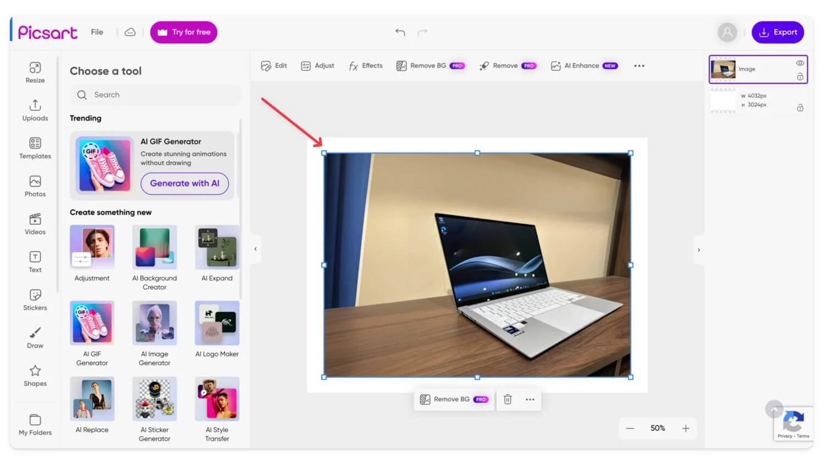Click the undo arrow icon

400,32
